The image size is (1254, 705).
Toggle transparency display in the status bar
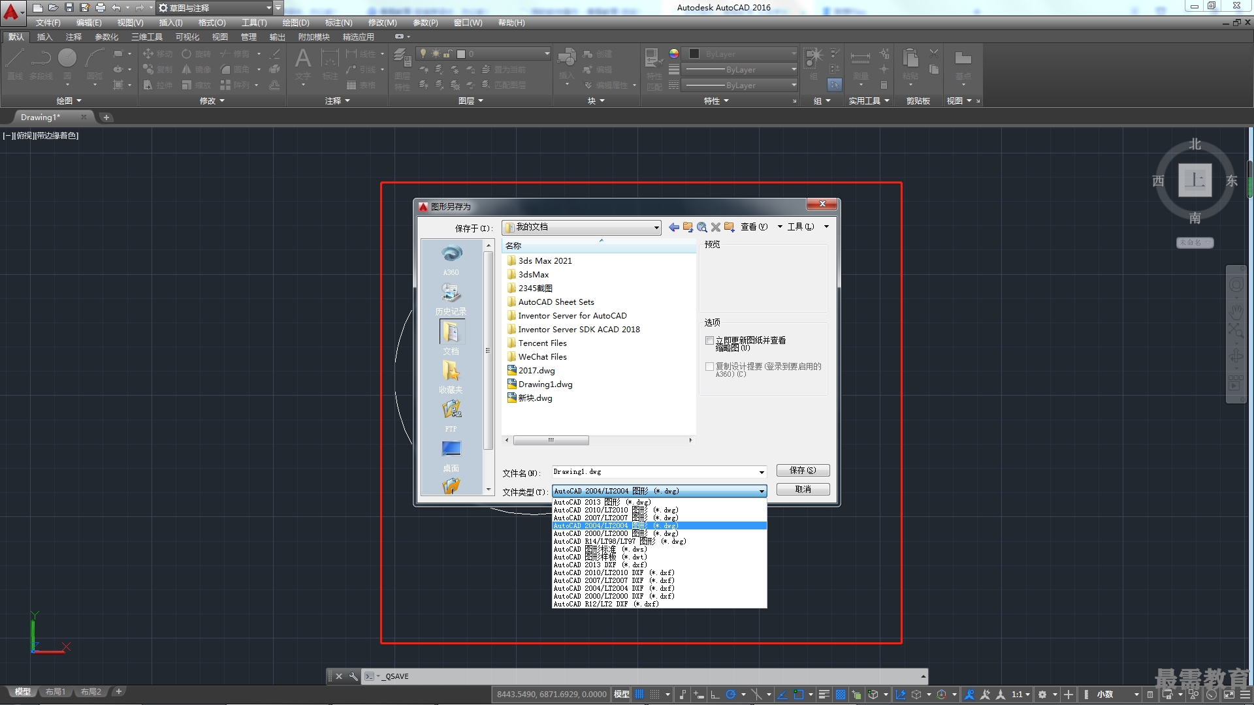(x=841, y=695)
